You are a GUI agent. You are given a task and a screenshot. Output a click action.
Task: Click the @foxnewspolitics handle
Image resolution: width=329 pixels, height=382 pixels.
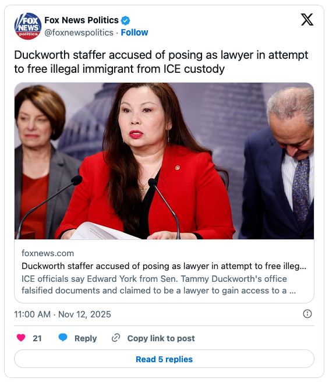pyautogui.click(x=79, y=33)
